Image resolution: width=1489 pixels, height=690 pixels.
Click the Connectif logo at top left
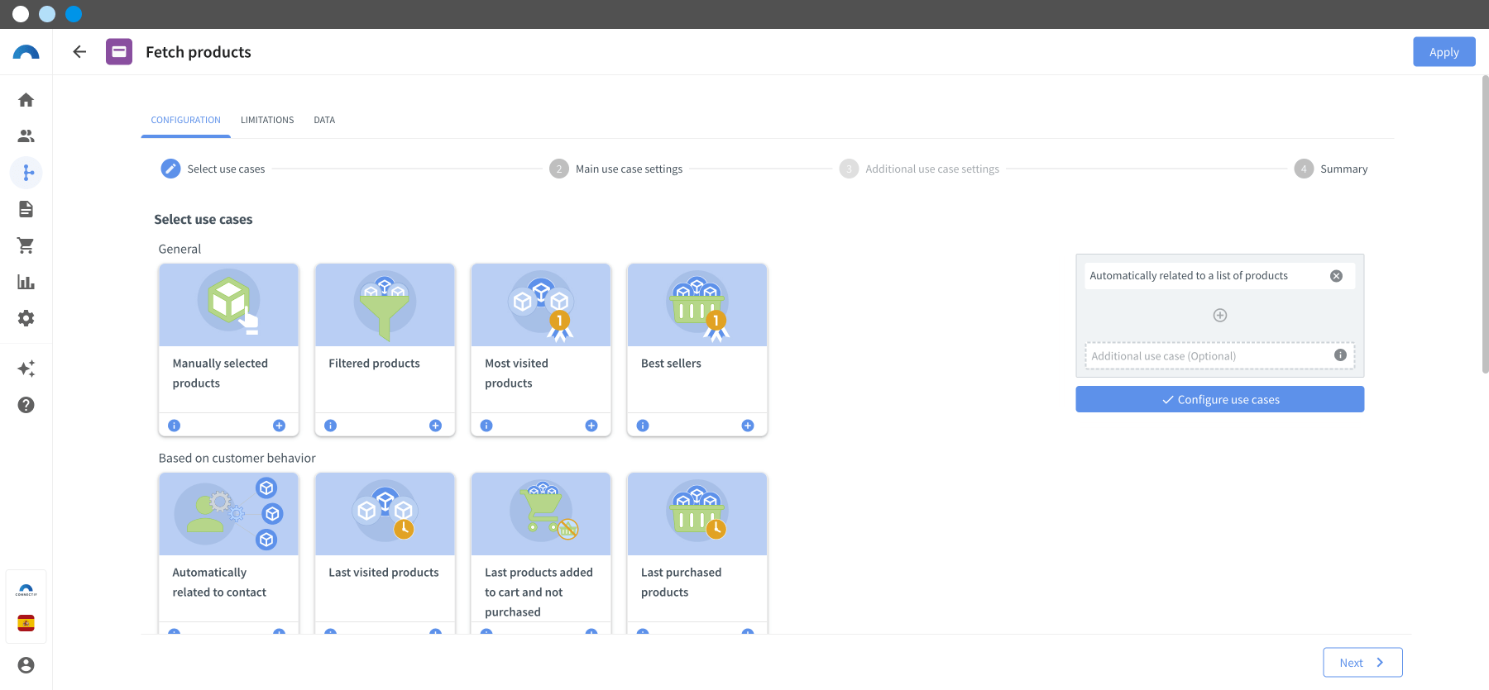point(26,52)
